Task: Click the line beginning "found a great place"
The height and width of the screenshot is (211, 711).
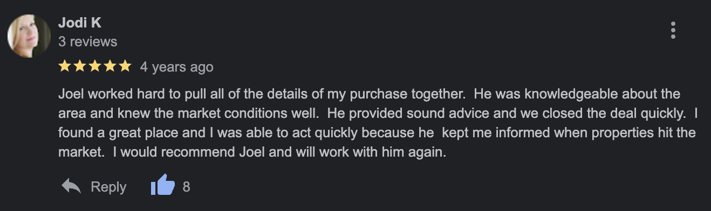Action: click(x=377, y=133)
